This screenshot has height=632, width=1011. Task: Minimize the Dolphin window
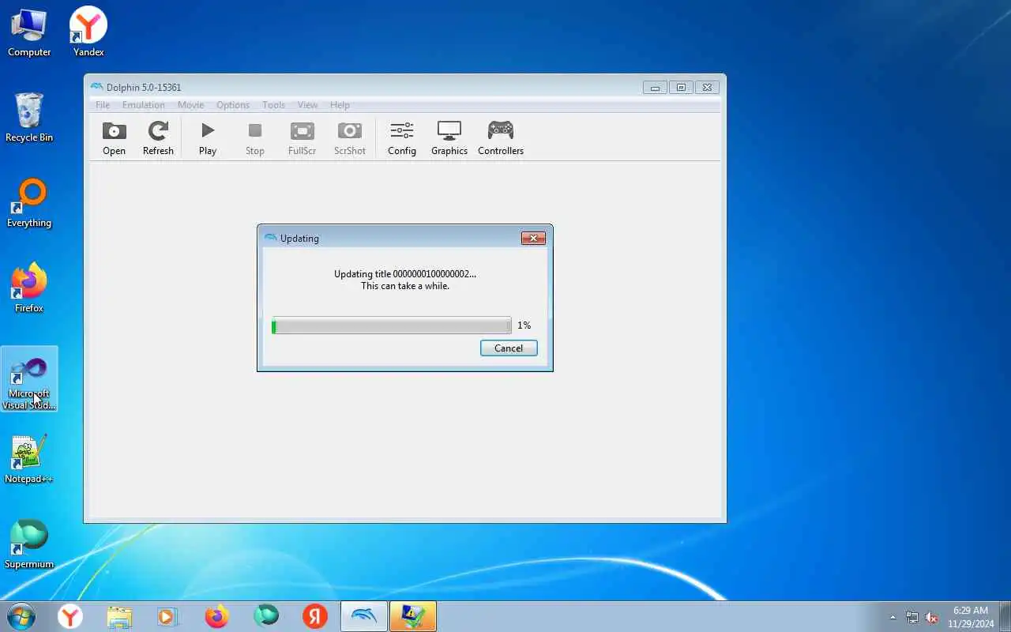click(655, 88)
